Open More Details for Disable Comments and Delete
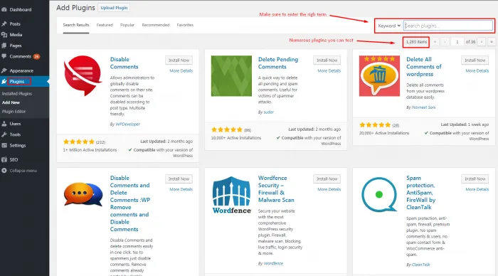 [x=181, y=189]
